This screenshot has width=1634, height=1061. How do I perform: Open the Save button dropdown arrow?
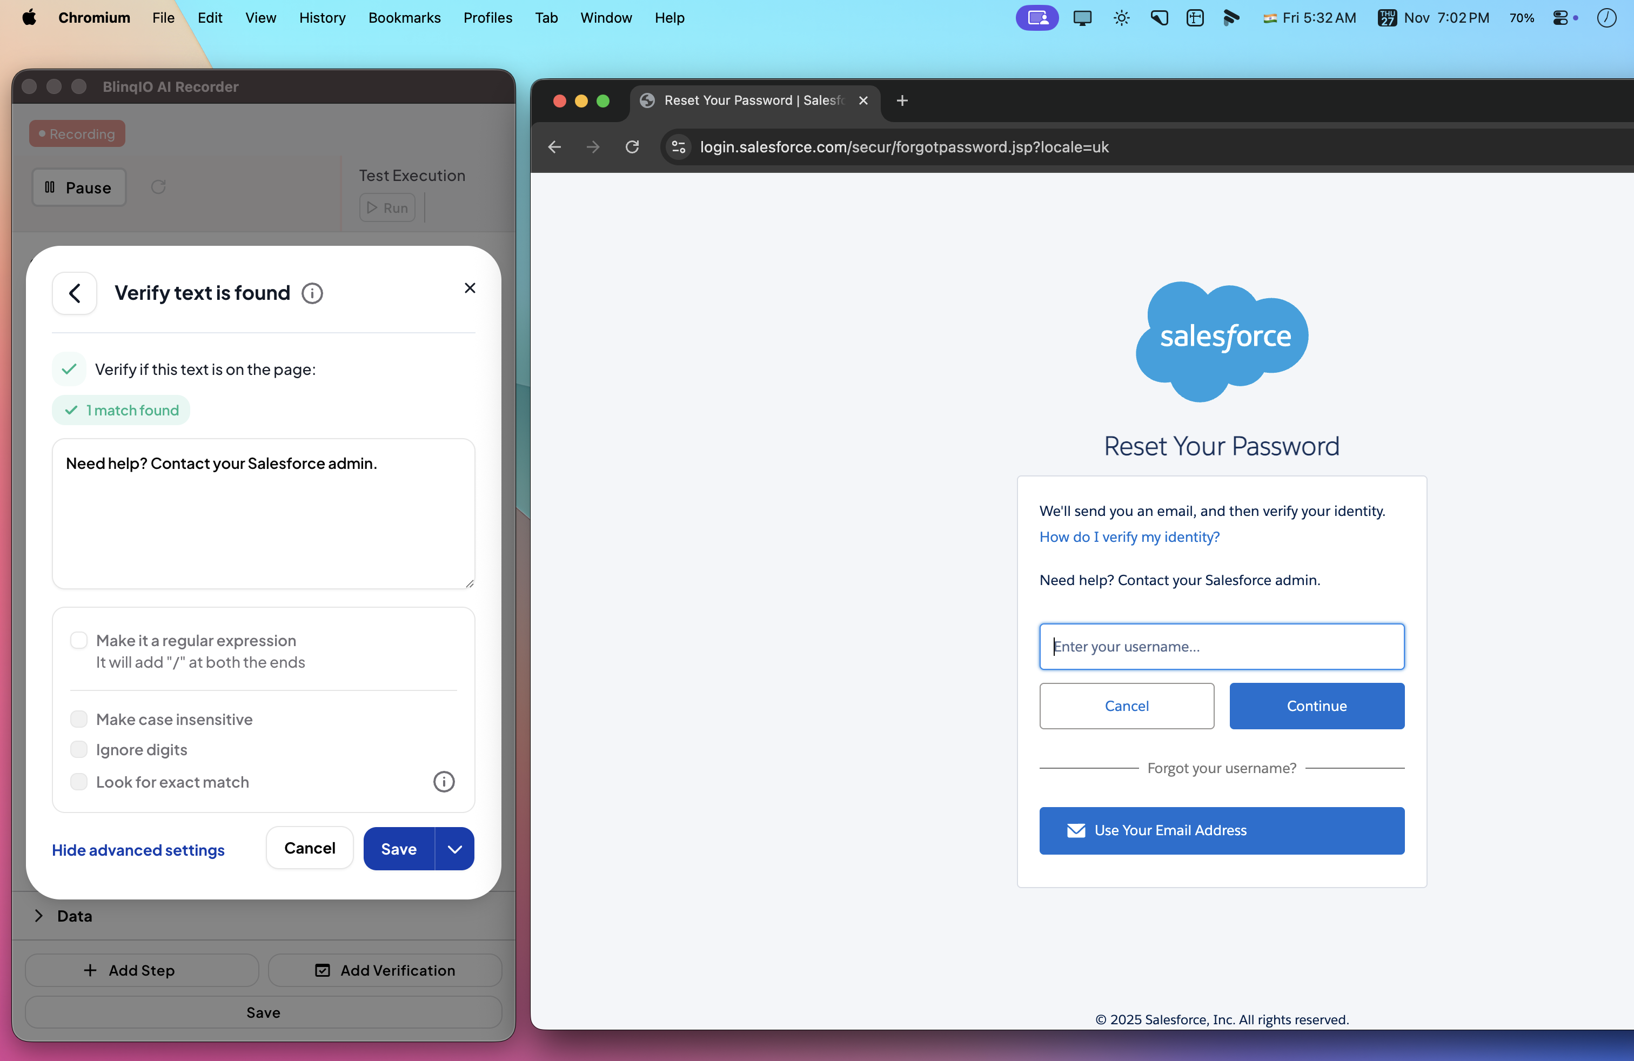point(454,849)
